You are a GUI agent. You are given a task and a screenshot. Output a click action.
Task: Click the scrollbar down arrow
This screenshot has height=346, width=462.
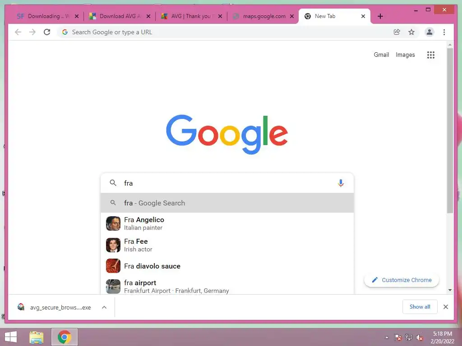coord(450,290)
